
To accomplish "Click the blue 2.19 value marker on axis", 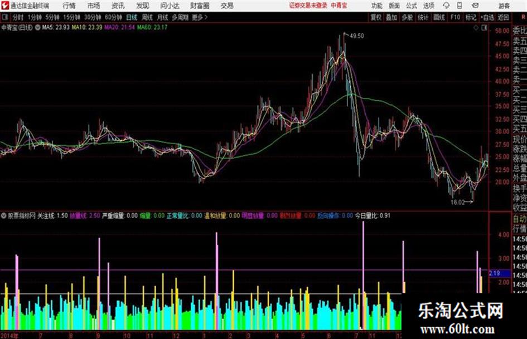I will tap(499, 273).
